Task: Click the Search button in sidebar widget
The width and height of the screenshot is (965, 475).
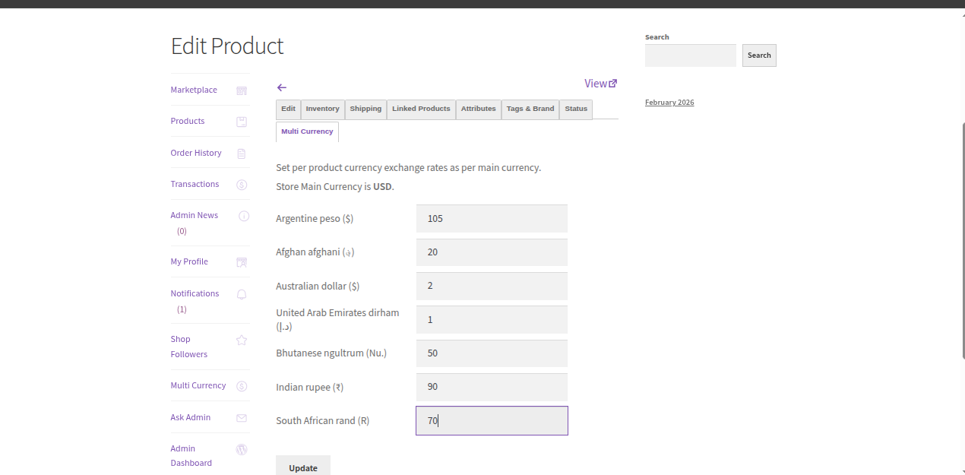Action: (x=758, y=55)
